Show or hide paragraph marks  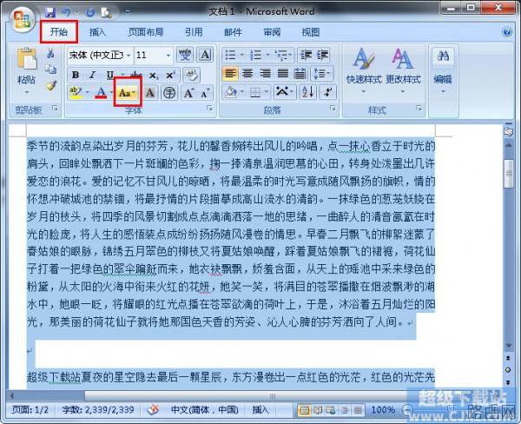(x=327, y=92)
